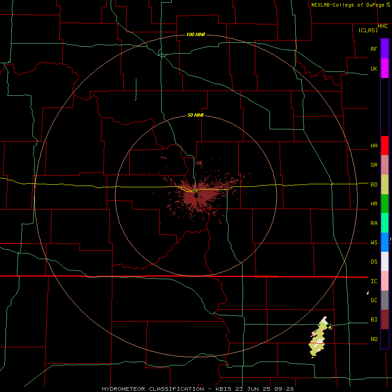
Task: Click the UK magenta legend swatch
Action: (385, 68)
